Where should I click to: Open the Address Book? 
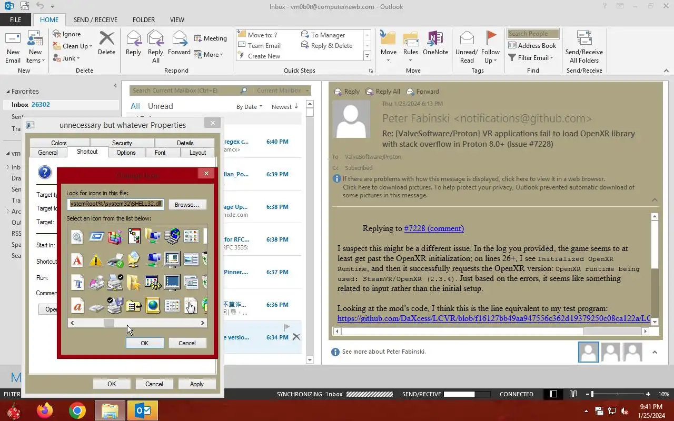532,46
